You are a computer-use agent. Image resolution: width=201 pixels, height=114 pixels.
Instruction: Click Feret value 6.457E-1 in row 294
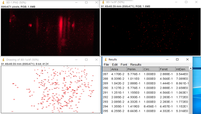[x=166, y=106]
